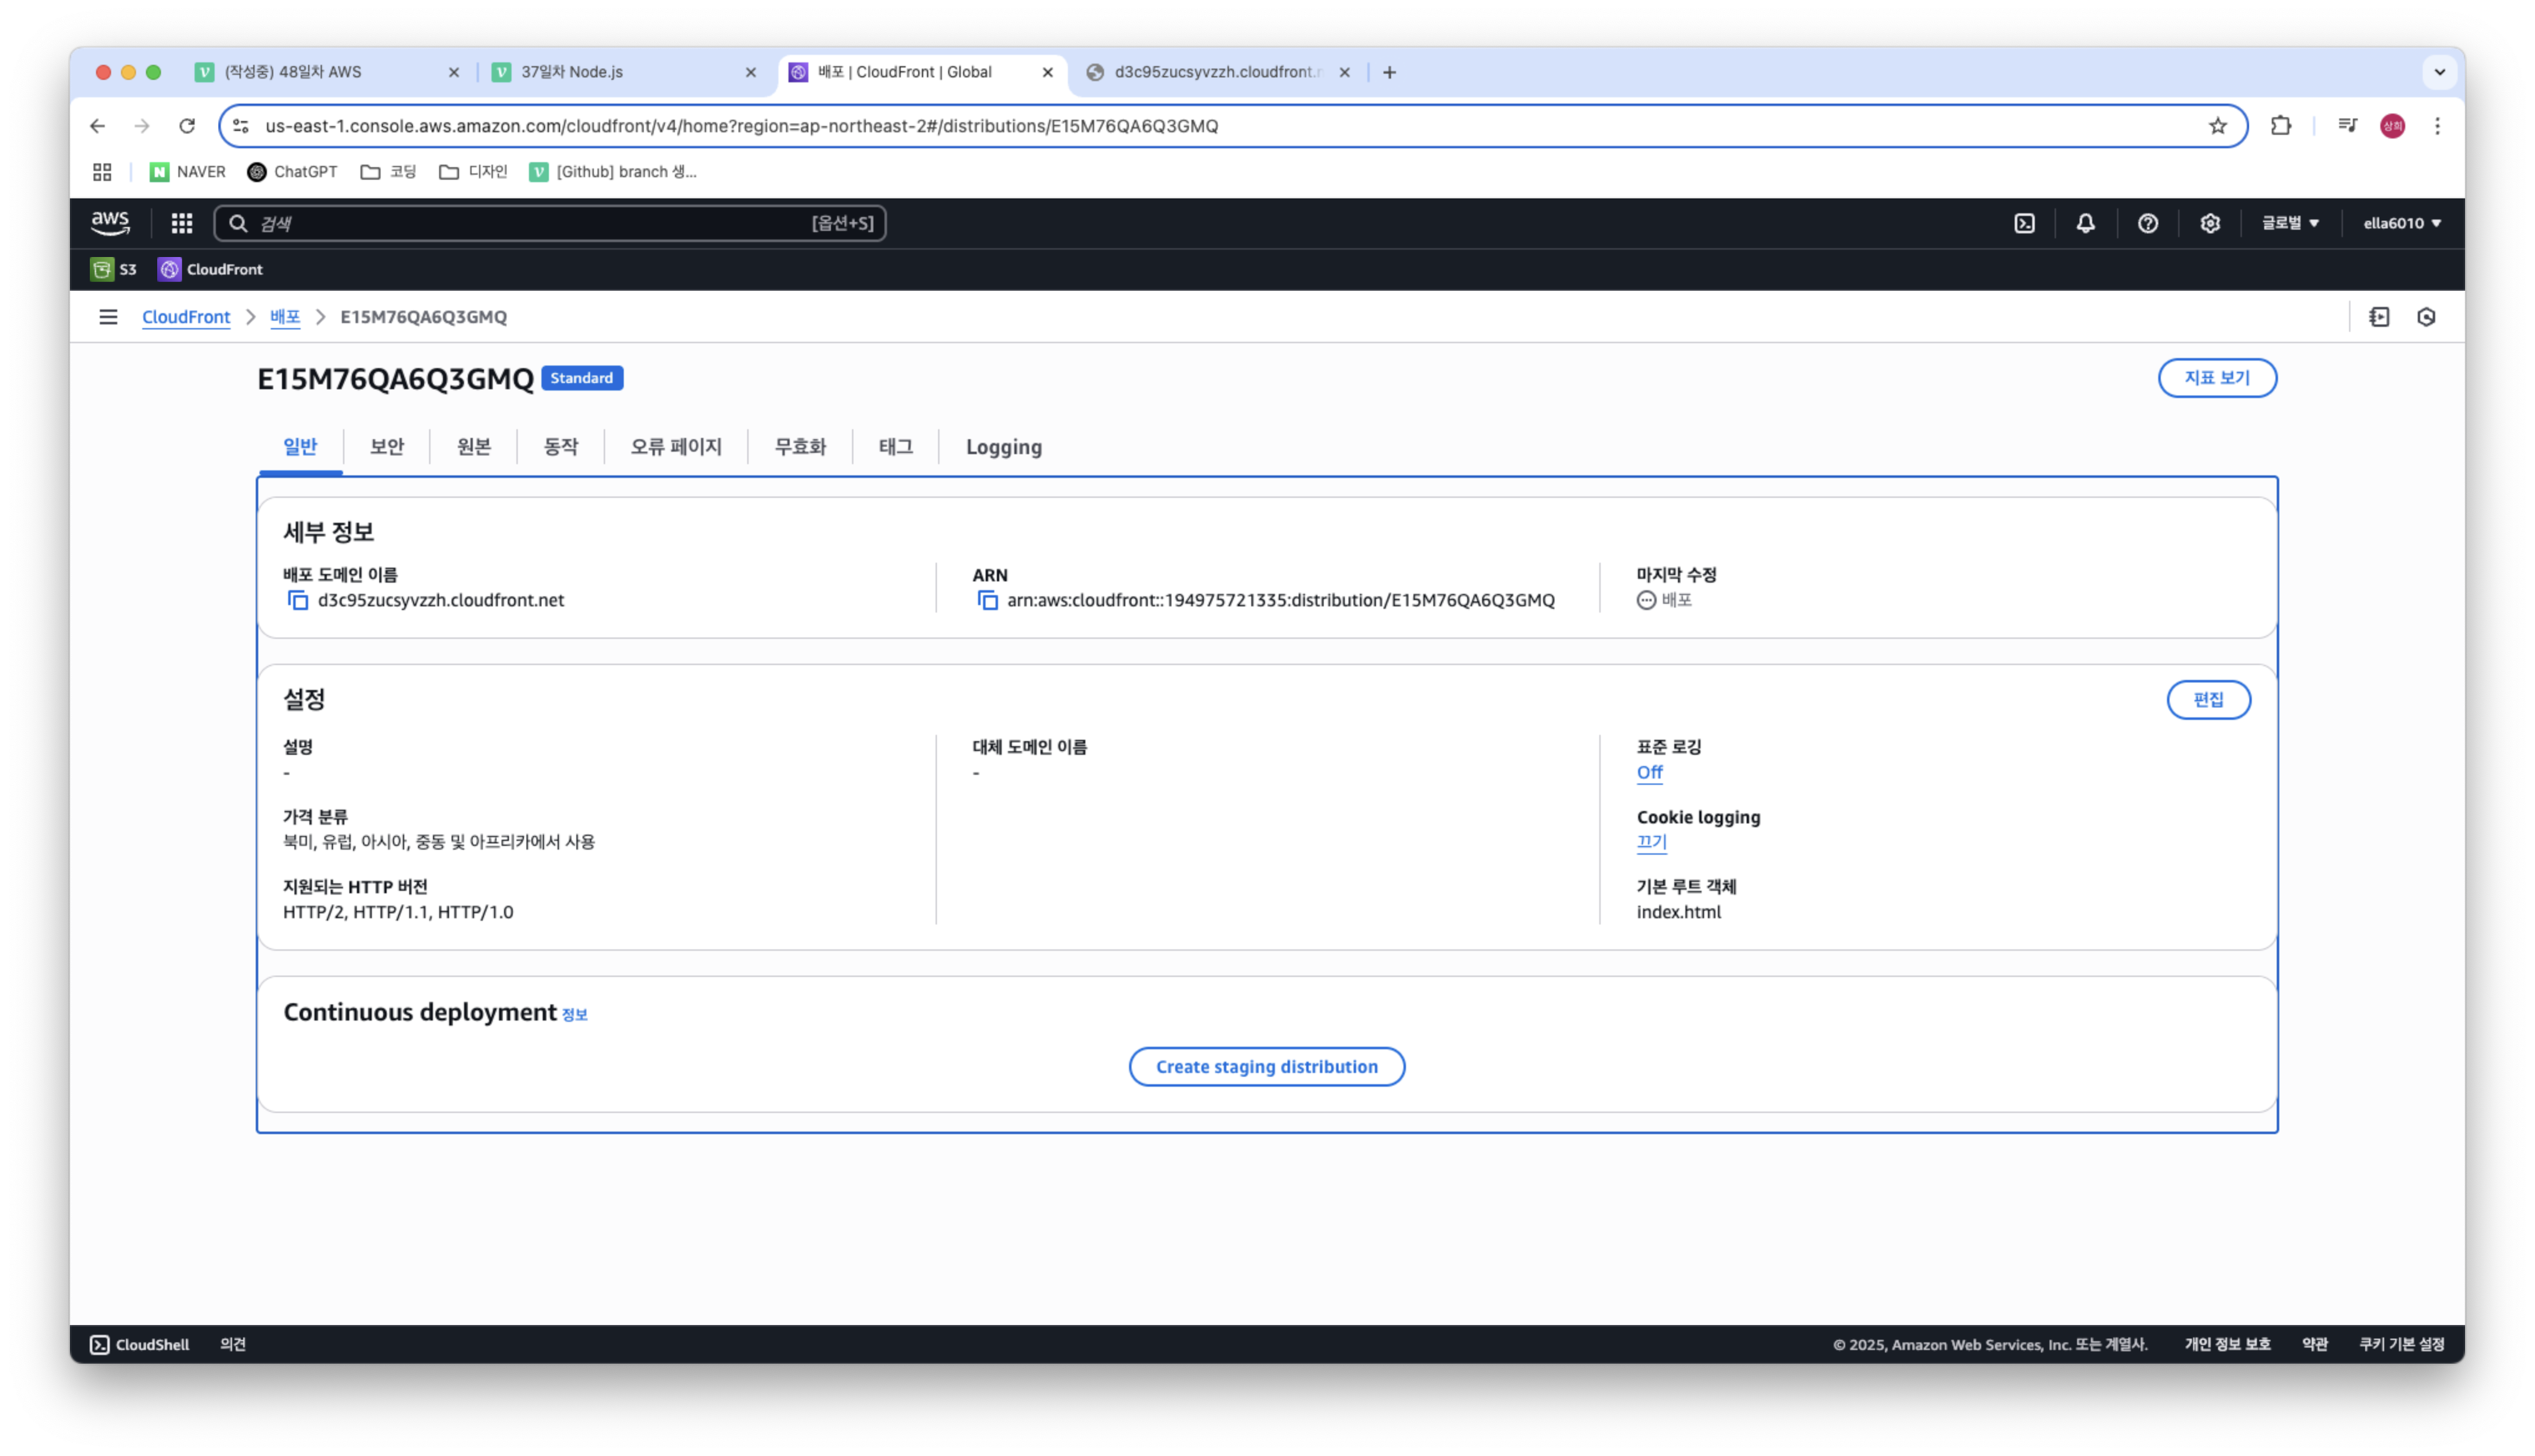Open the Chrome apps grid in bookmarks bar
2535x1456 pixels.
102,172
